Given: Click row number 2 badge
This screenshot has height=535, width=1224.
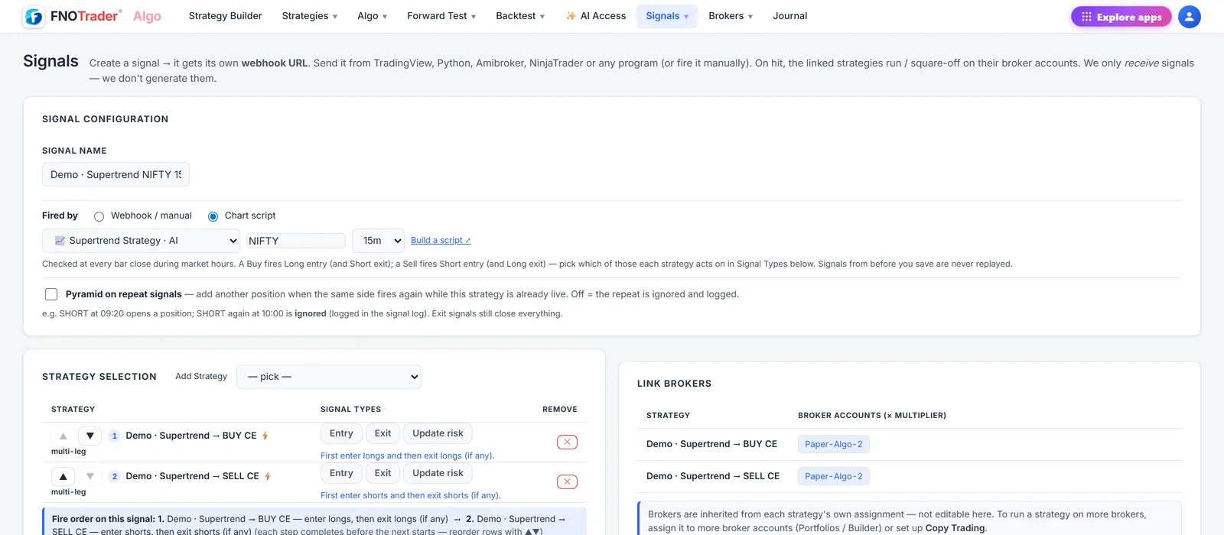Looking at the screenshot, I should 114,476.
